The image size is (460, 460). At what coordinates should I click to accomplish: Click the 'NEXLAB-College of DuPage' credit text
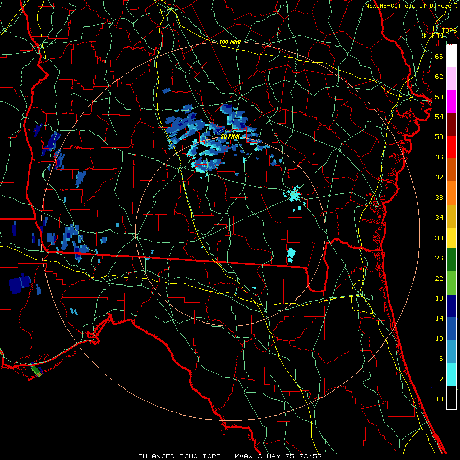[408, 6]
